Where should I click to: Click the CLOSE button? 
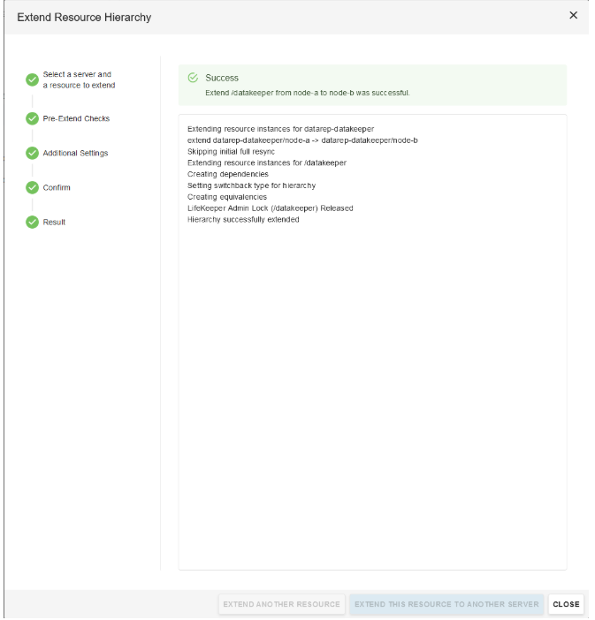point(566,604)
